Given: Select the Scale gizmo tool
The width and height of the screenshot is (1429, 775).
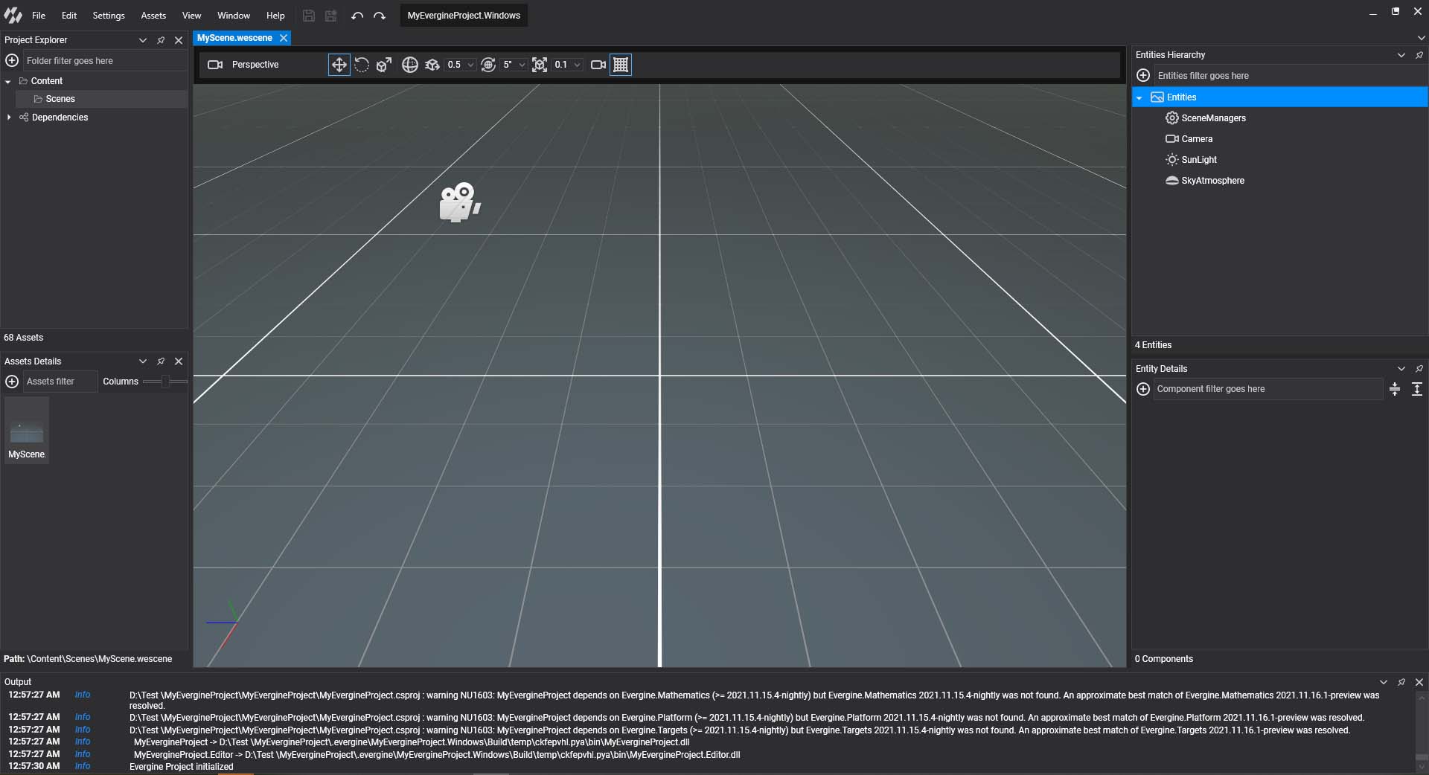Looking at the screenshot, I should click(384, 65).
